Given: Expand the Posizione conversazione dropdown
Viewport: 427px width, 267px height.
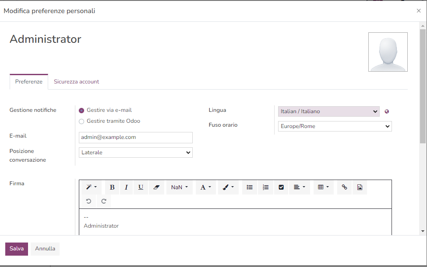Looking at the screenshot, I should click(x=136, y=153).
